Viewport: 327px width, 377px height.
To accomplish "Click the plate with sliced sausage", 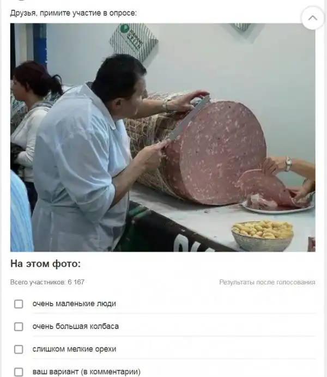I will point(278,204).
